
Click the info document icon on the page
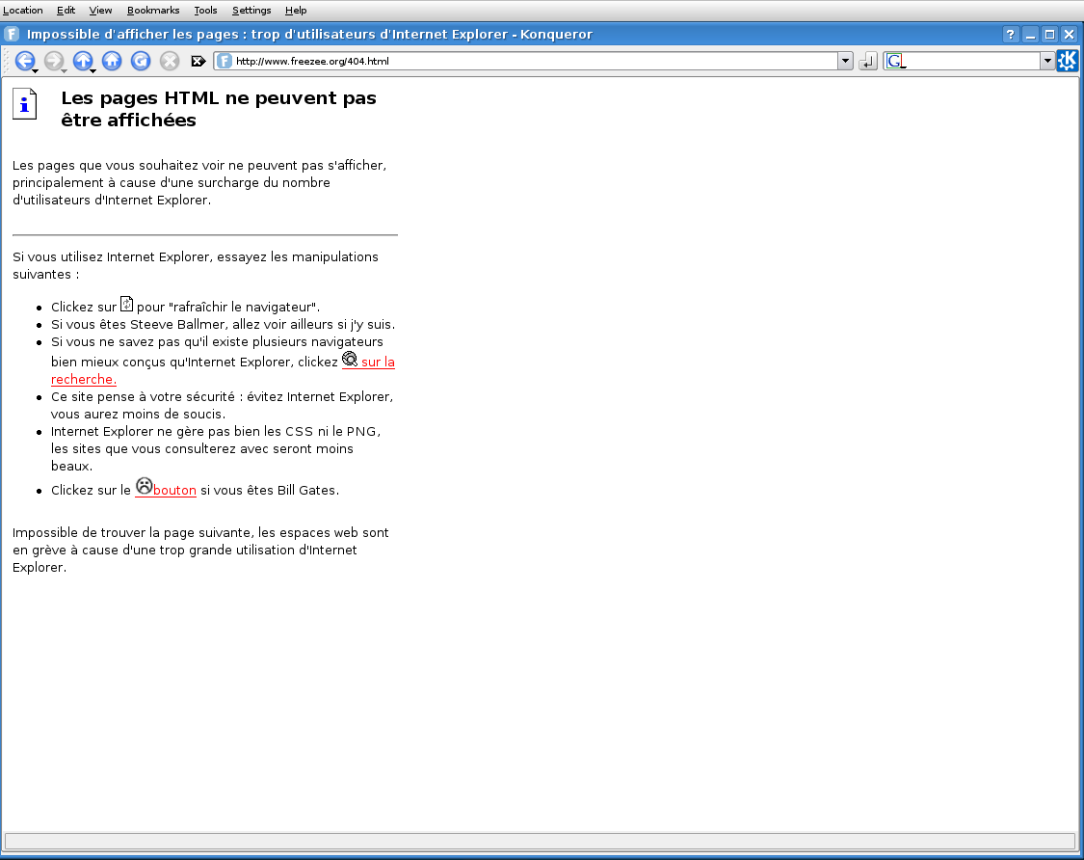(25, 104)
